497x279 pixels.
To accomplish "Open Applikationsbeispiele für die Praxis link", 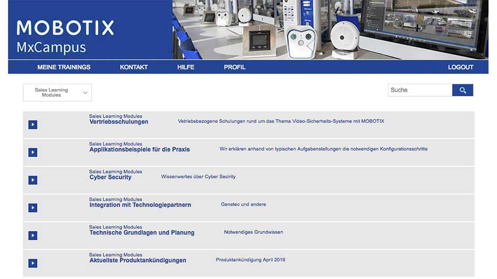I will pyautogui.click(x=139, y=149).
